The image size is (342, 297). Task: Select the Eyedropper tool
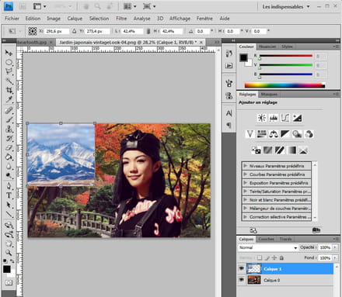click(x=9, y=99)
